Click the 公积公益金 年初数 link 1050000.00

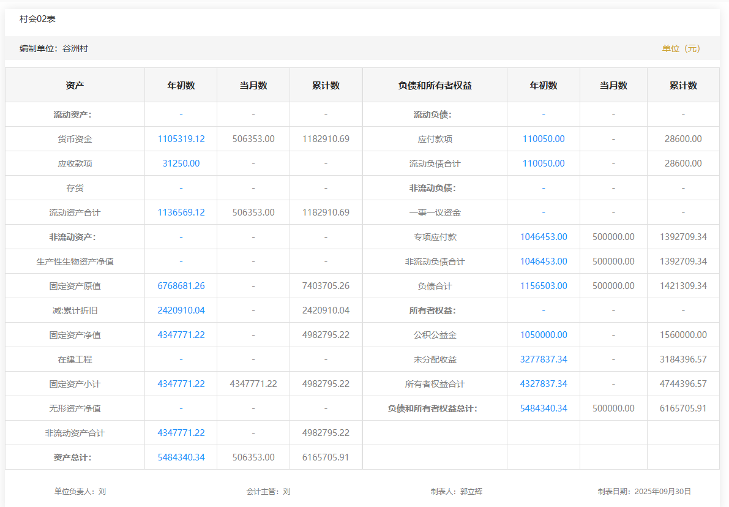pos(544,335)
